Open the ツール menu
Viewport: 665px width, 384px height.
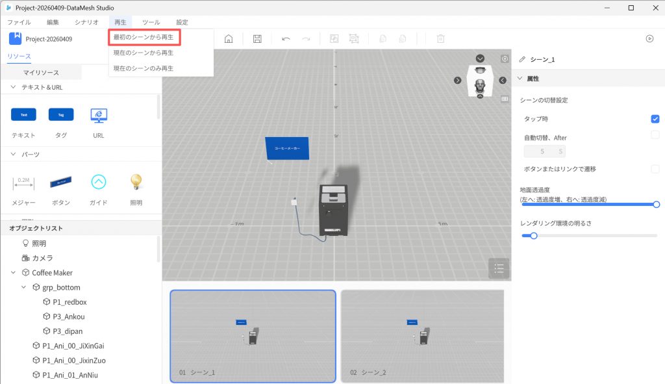(x=151, y=22)
